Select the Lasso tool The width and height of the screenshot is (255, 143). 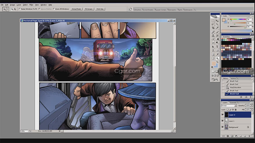(x=213, y=24)
